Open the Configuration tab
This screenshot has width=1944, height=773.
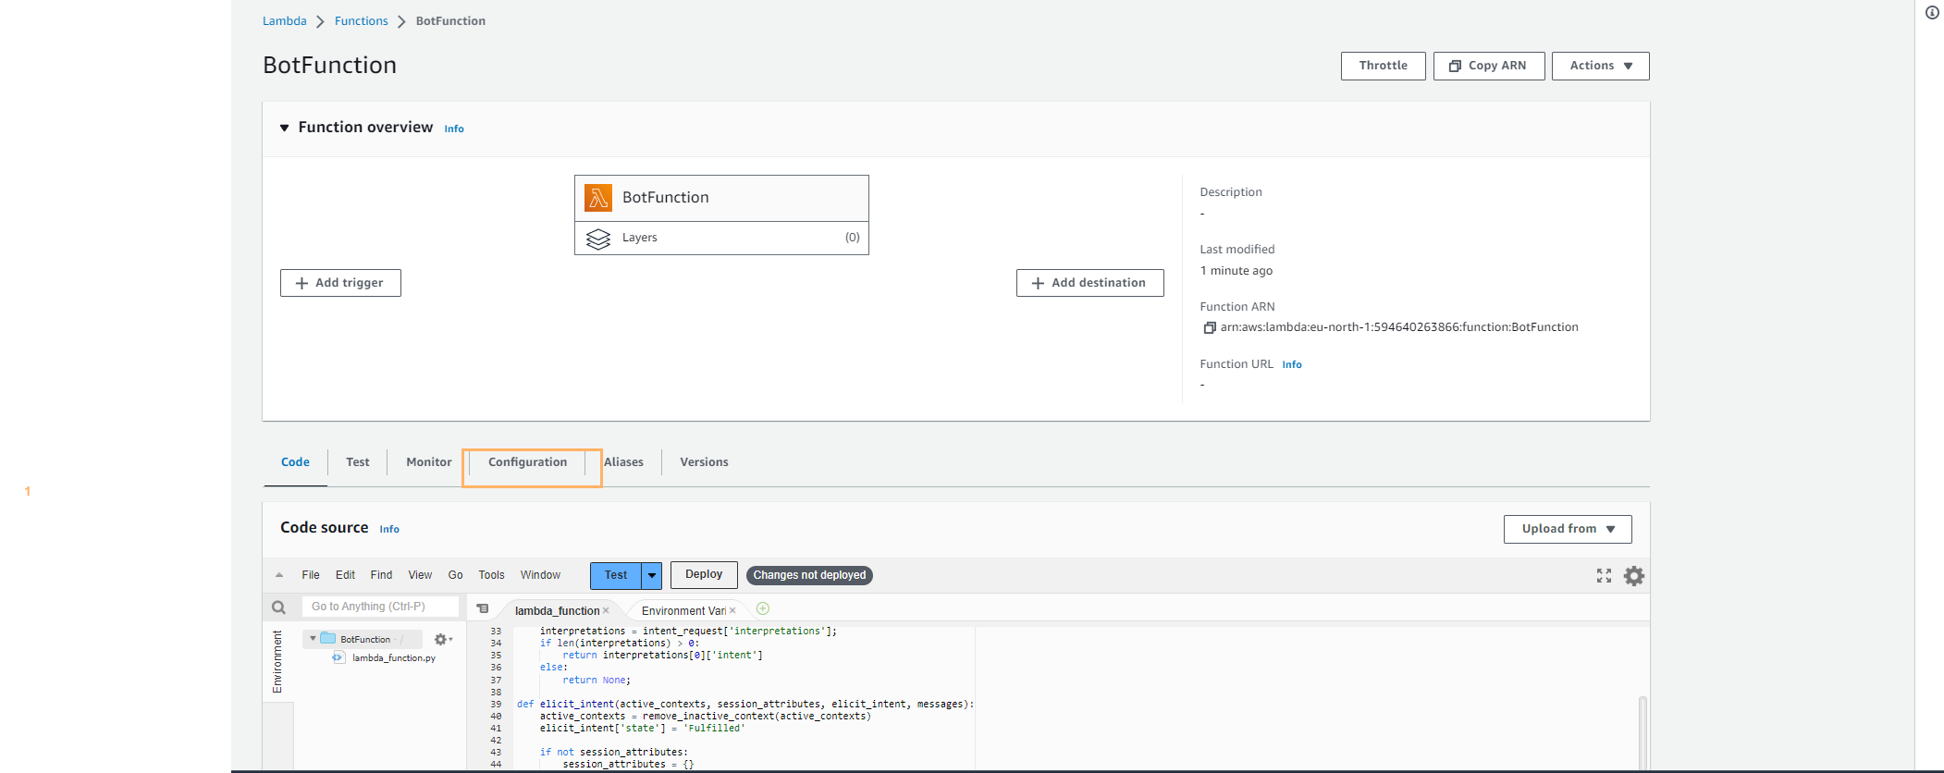[527, 462]
